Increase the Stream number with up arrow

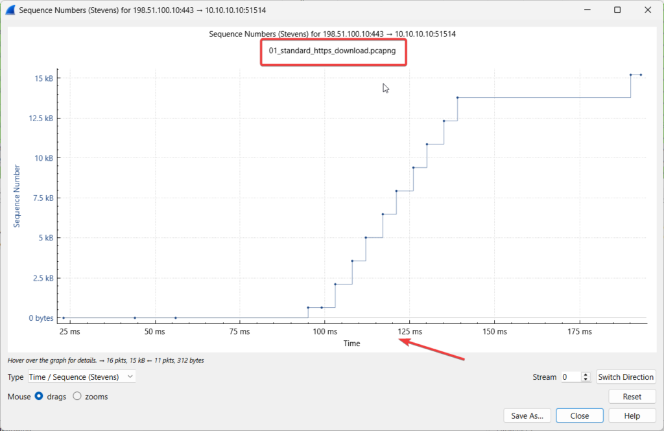click(586, 374)
